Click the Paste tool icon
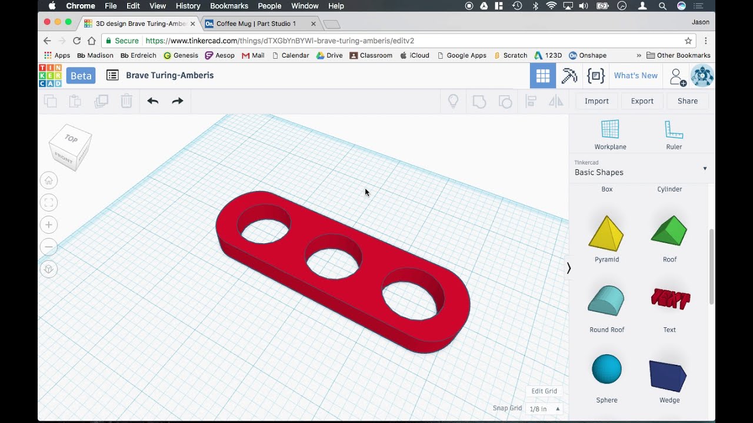The width and height of the screenshot is (753, 423). point(75,101)
